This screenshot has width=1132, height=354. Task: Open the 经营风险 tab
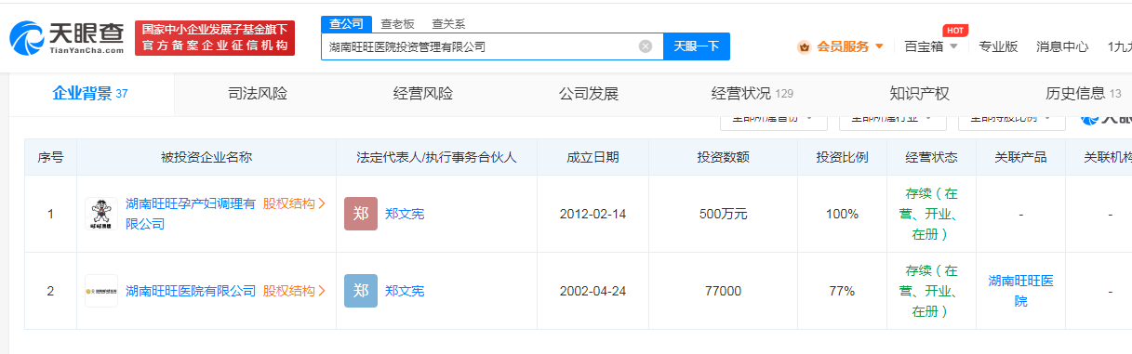(422, 93)
